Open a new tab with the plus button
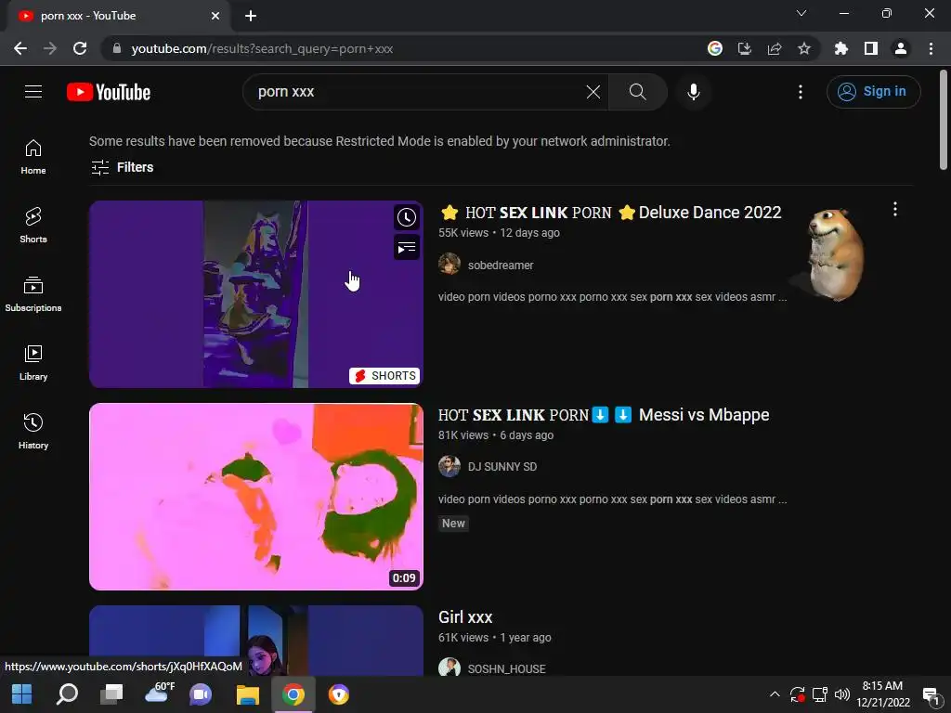 coord(251,16)
